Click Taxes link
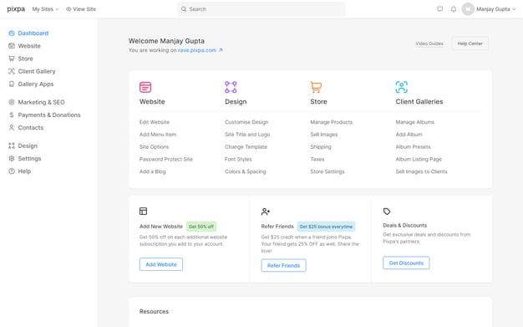523x327 pixels. pos(317,160)
